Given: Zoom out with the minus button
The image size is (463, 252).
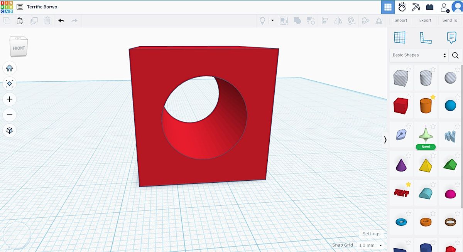Looking at the screenshot, I should coord(10,115).
